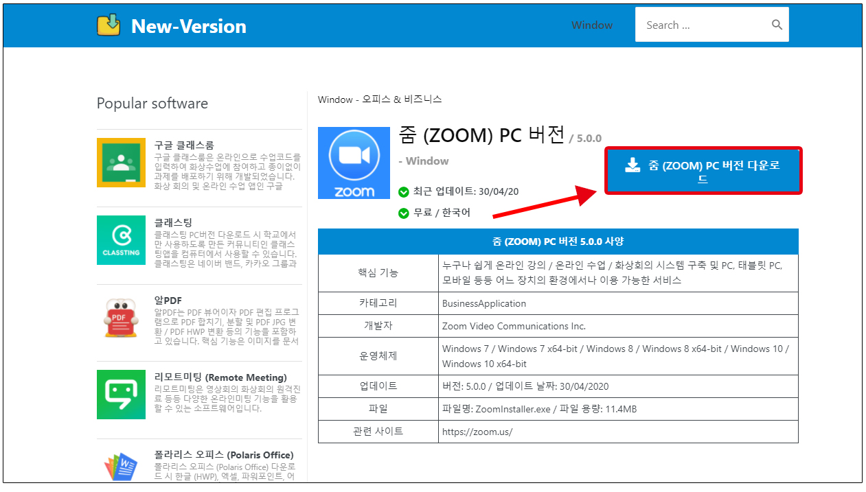Click the Window breadcrumb link
This screenshot has height=492, width=866.
coord(335,99)
